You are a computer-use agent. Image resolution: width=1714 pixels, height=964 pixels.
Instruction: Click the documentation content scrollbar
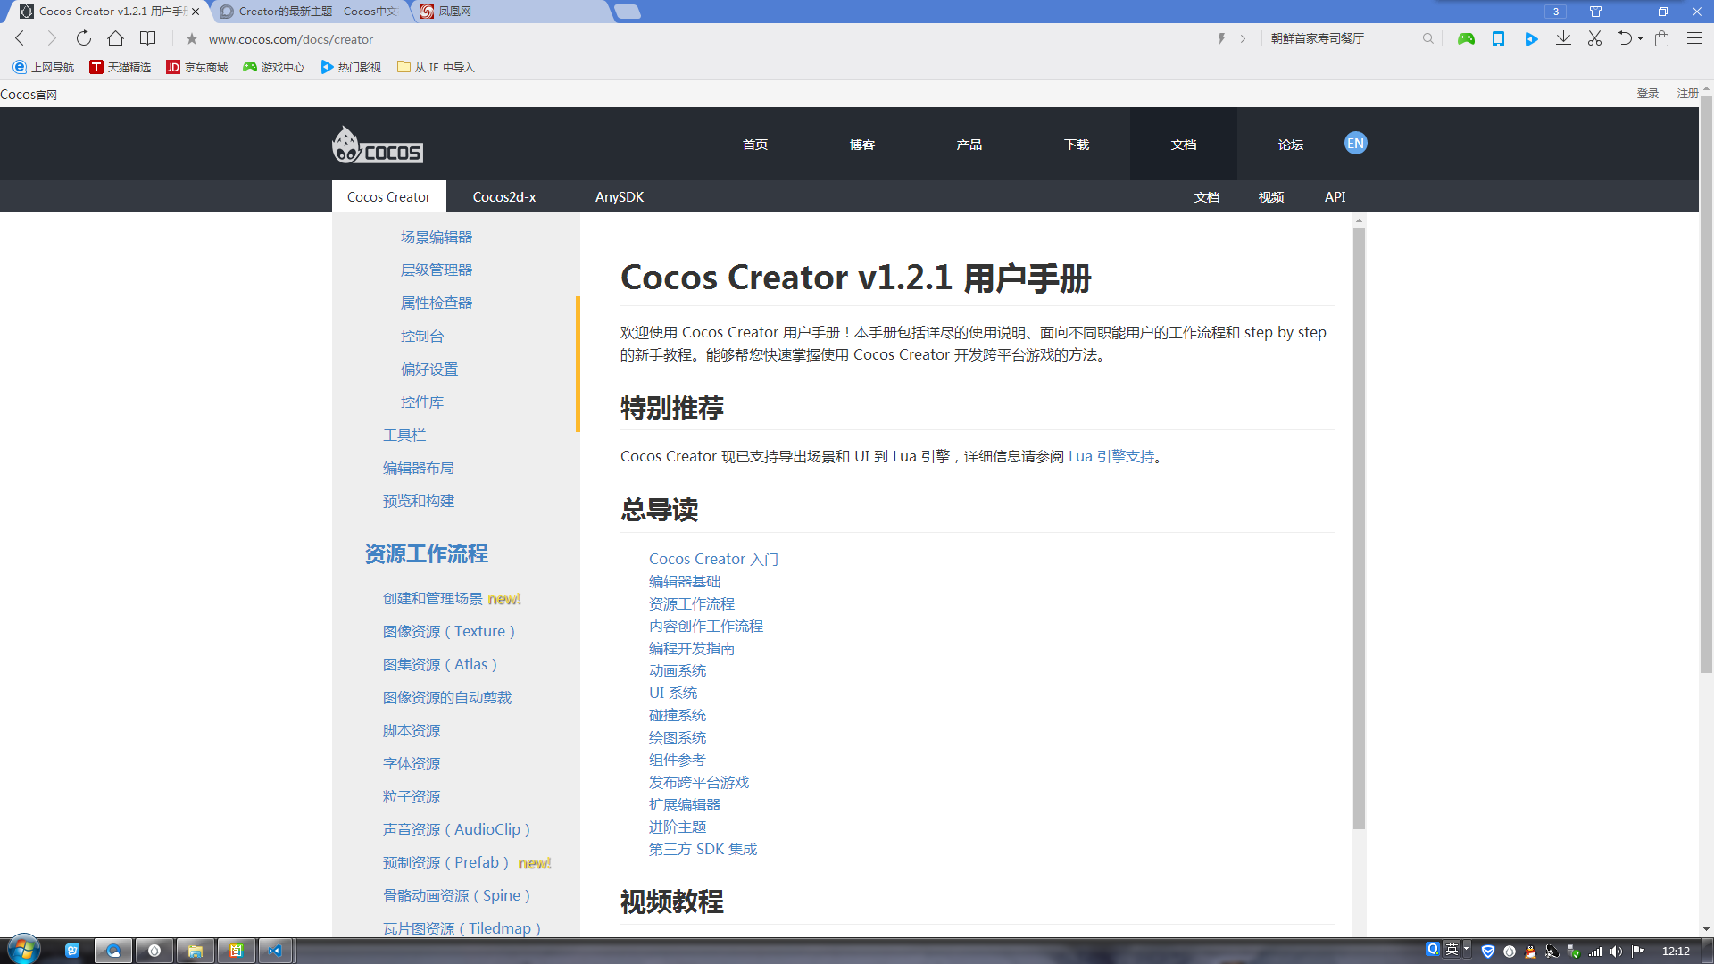coord(1359,527)
